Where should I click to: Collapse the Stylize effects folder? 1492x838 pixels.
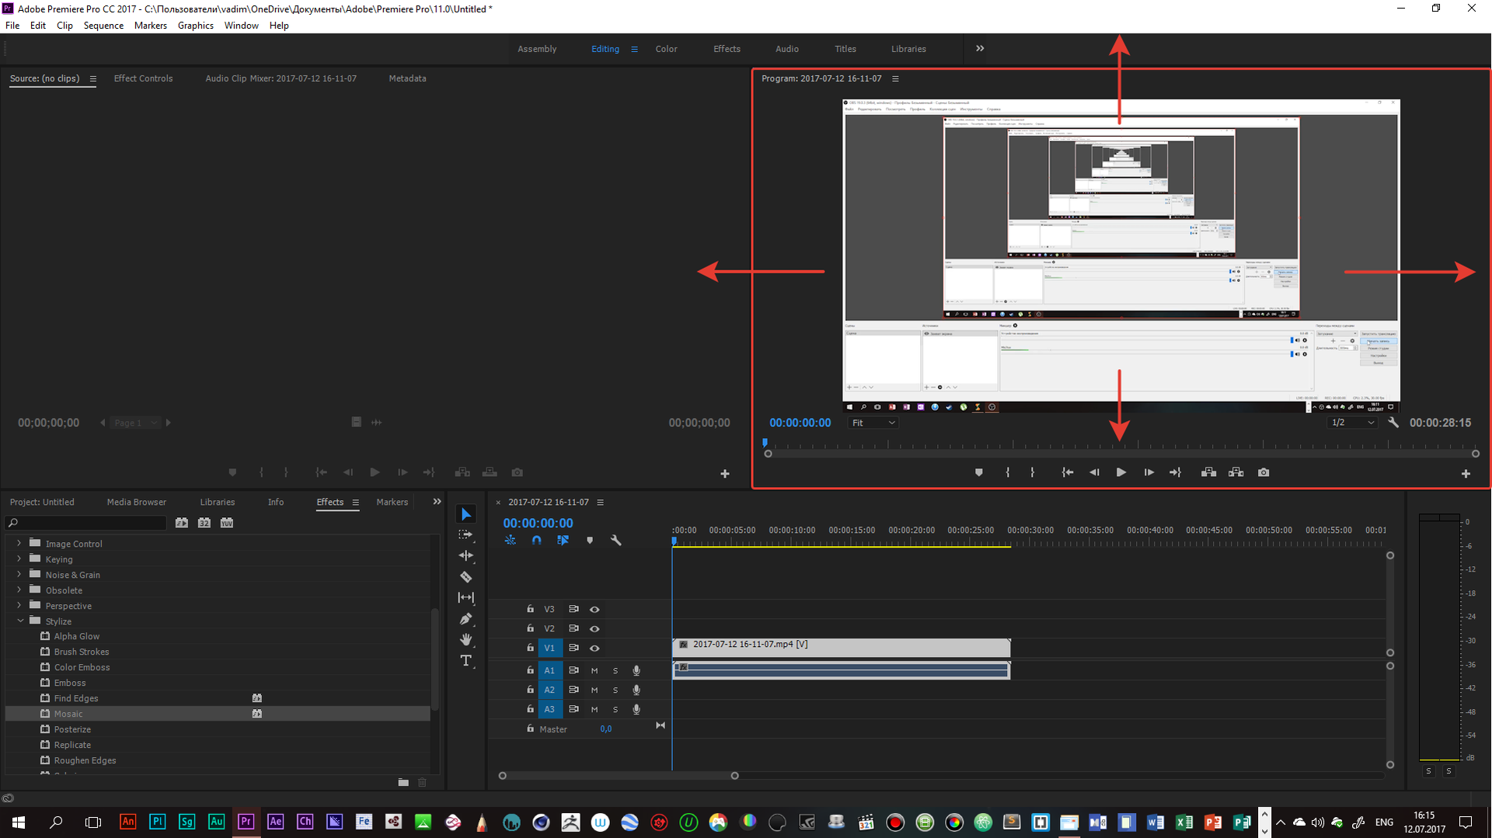pyautogui.click(x=19, y=621)
